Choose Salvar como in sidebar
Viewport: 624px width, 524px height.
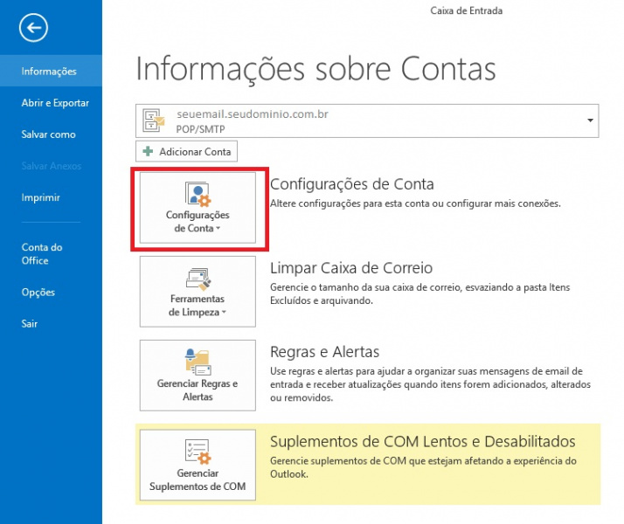48,134
